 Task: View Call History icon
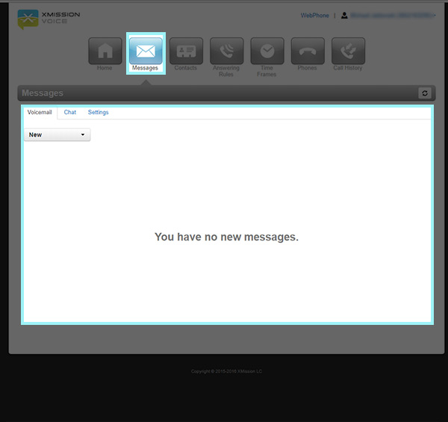tap(348, 51)
